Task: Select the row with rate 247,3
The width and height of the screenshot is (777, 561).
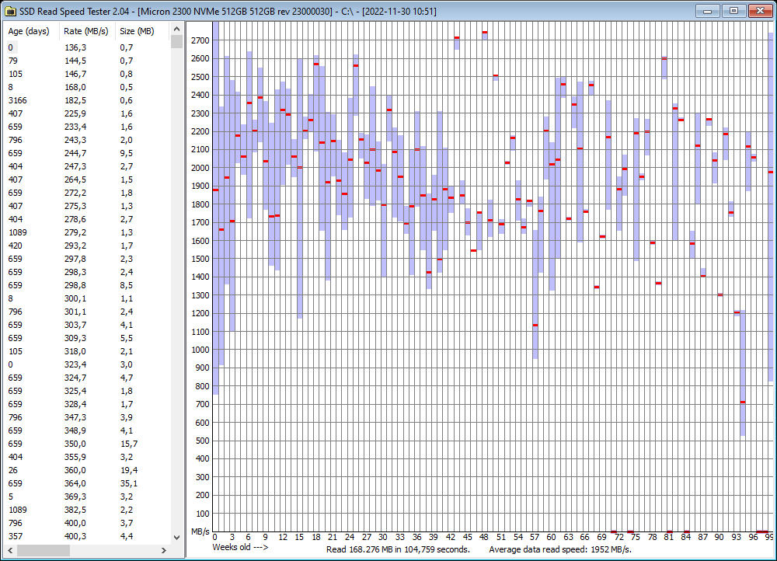Action: pyautogui.click(x=87, y=166)
